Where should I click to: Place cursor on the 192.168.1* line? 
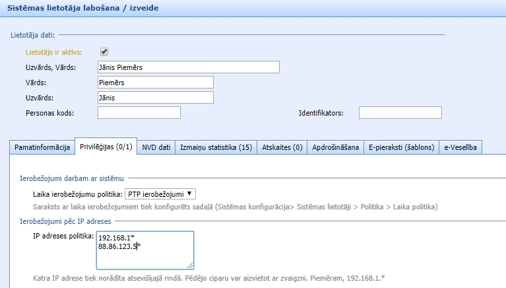coord(114,238)
